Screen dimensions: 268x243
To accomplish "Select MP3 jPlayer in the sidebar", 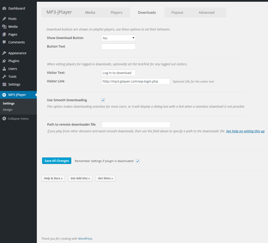I will tap(18, 95).
